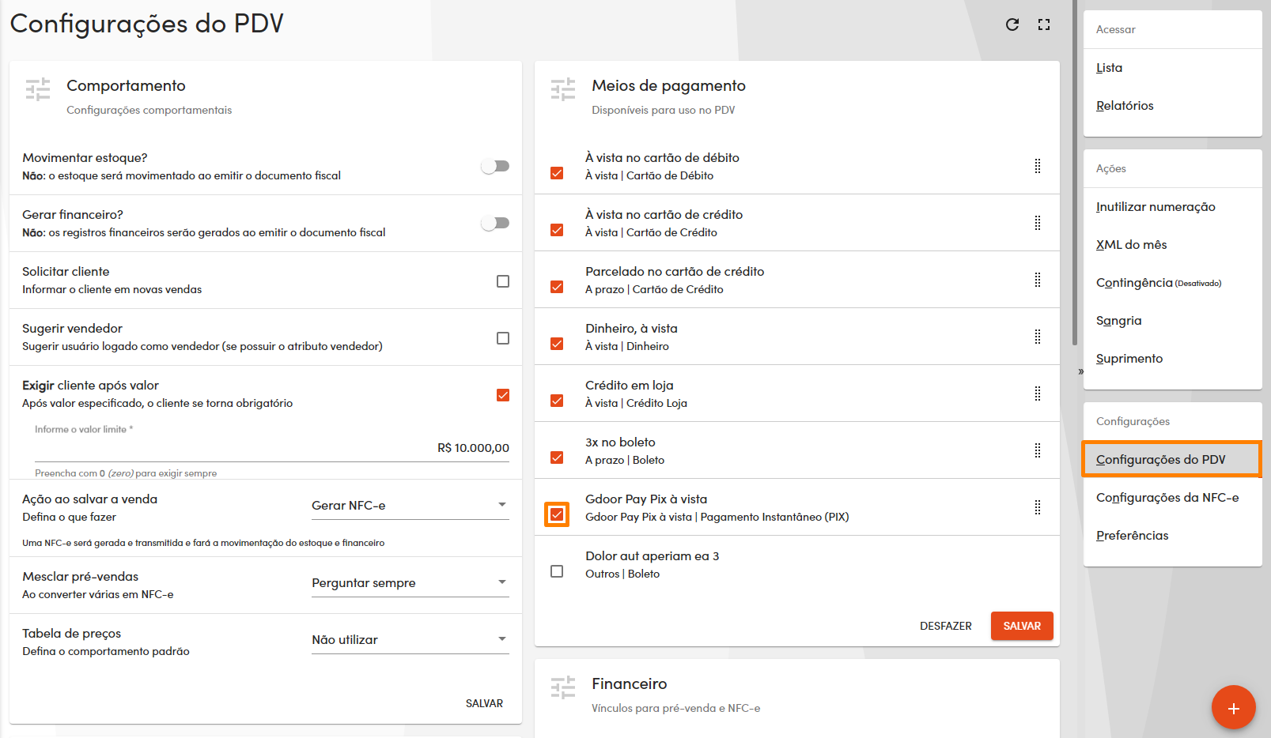The width and height of the screenshot is (1271, 738).
Task: Open Preferências menu item
Action: point(1173,536)
